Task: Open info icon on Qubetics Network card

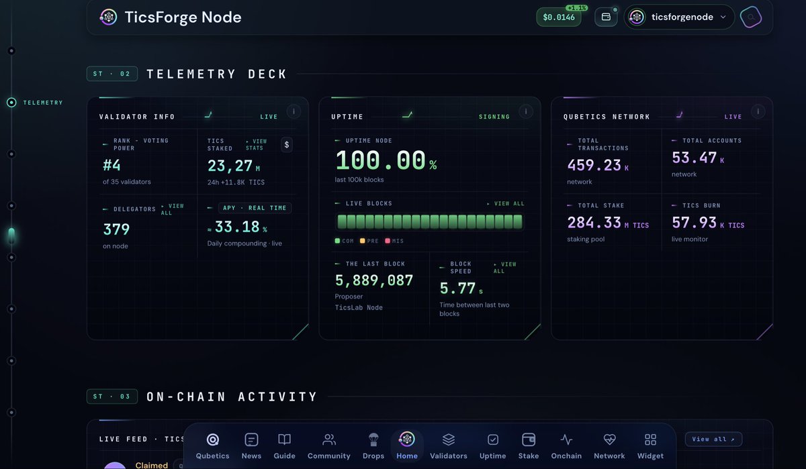Action: click(758, 111)
